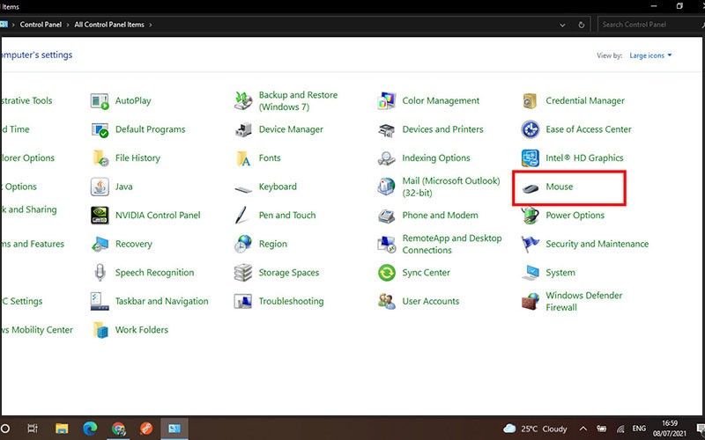Viewport: 705px width, 440px height.
Task: Click 'All Control Panel Items' breadcrumb
Action: [109, 25]
